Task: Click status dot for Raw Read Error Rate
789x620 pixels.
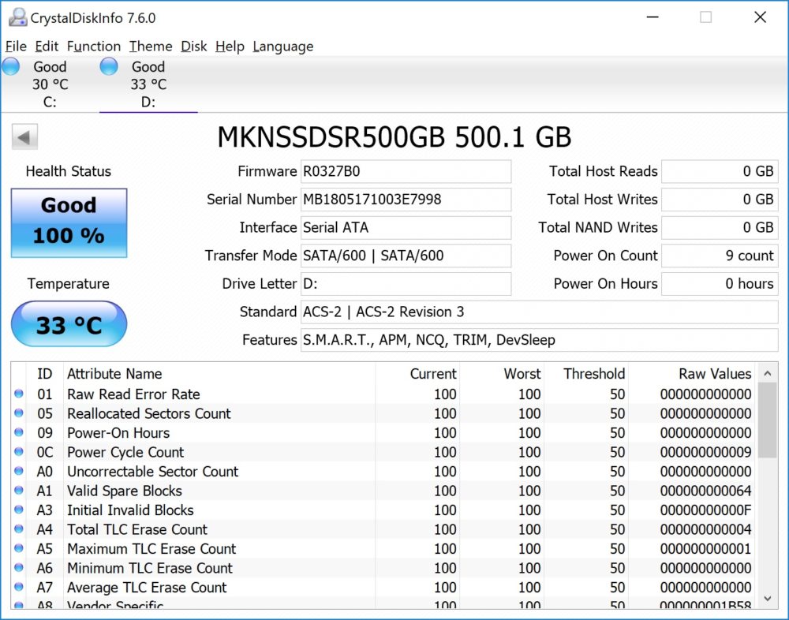Action: 19,394
